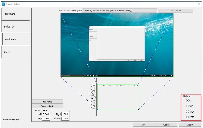This screenshot has width=203, height=128.
Task: Open the About tab
Action: (x=15, y=52)
